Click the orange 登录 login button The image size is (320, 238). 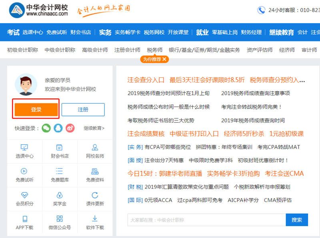click(36, 110)
